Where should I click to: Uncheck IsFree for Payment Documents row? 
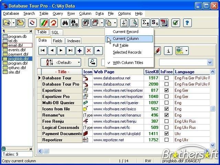point(166,134)
